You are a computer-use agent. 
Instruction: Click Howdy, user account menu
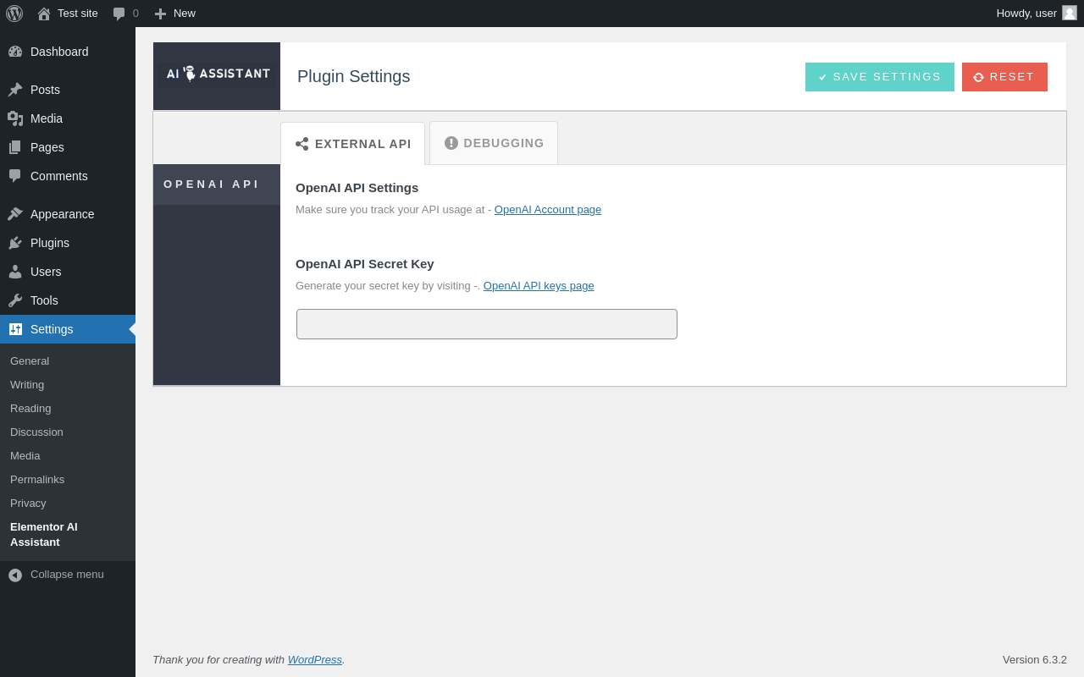(x=1037, y=14)
